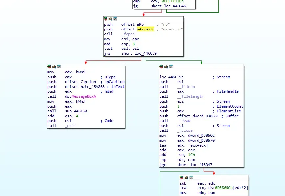Click the node color icon on the _fopen block
Image resolution: width=285 pixels, height=196 pixels.
106,19
